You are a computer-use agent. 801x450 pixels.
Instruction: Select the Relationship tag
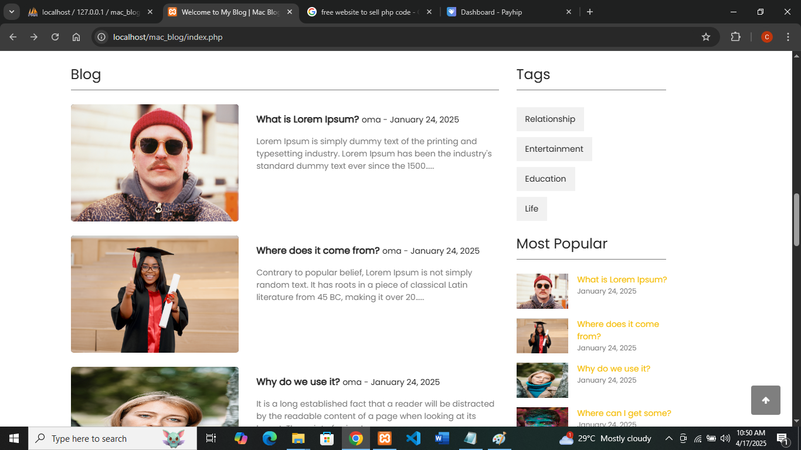point(550,119)
